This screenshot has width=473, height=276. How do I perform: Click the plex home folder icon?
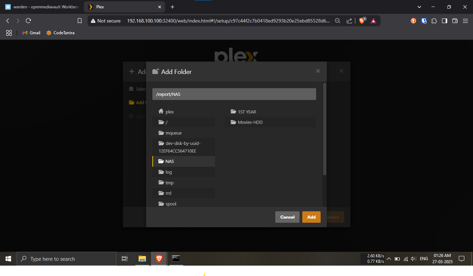(x=161, y=111)
